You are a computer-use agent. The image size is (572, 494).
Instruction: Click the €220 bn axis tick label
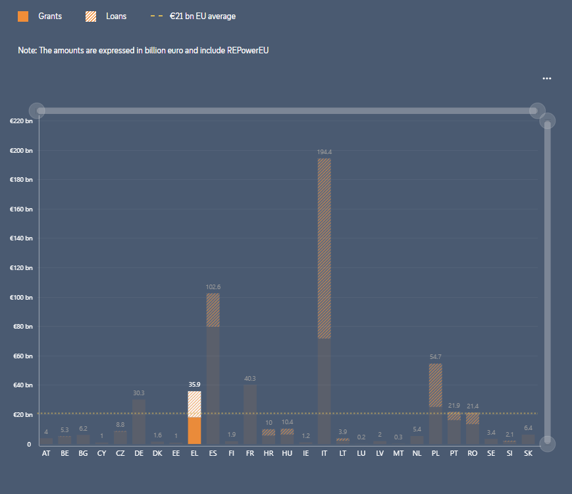[x=21, y=121]
